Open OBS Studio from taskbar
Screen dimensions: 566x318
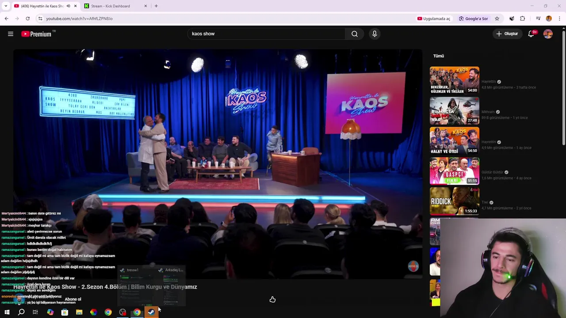click(122, 312)
